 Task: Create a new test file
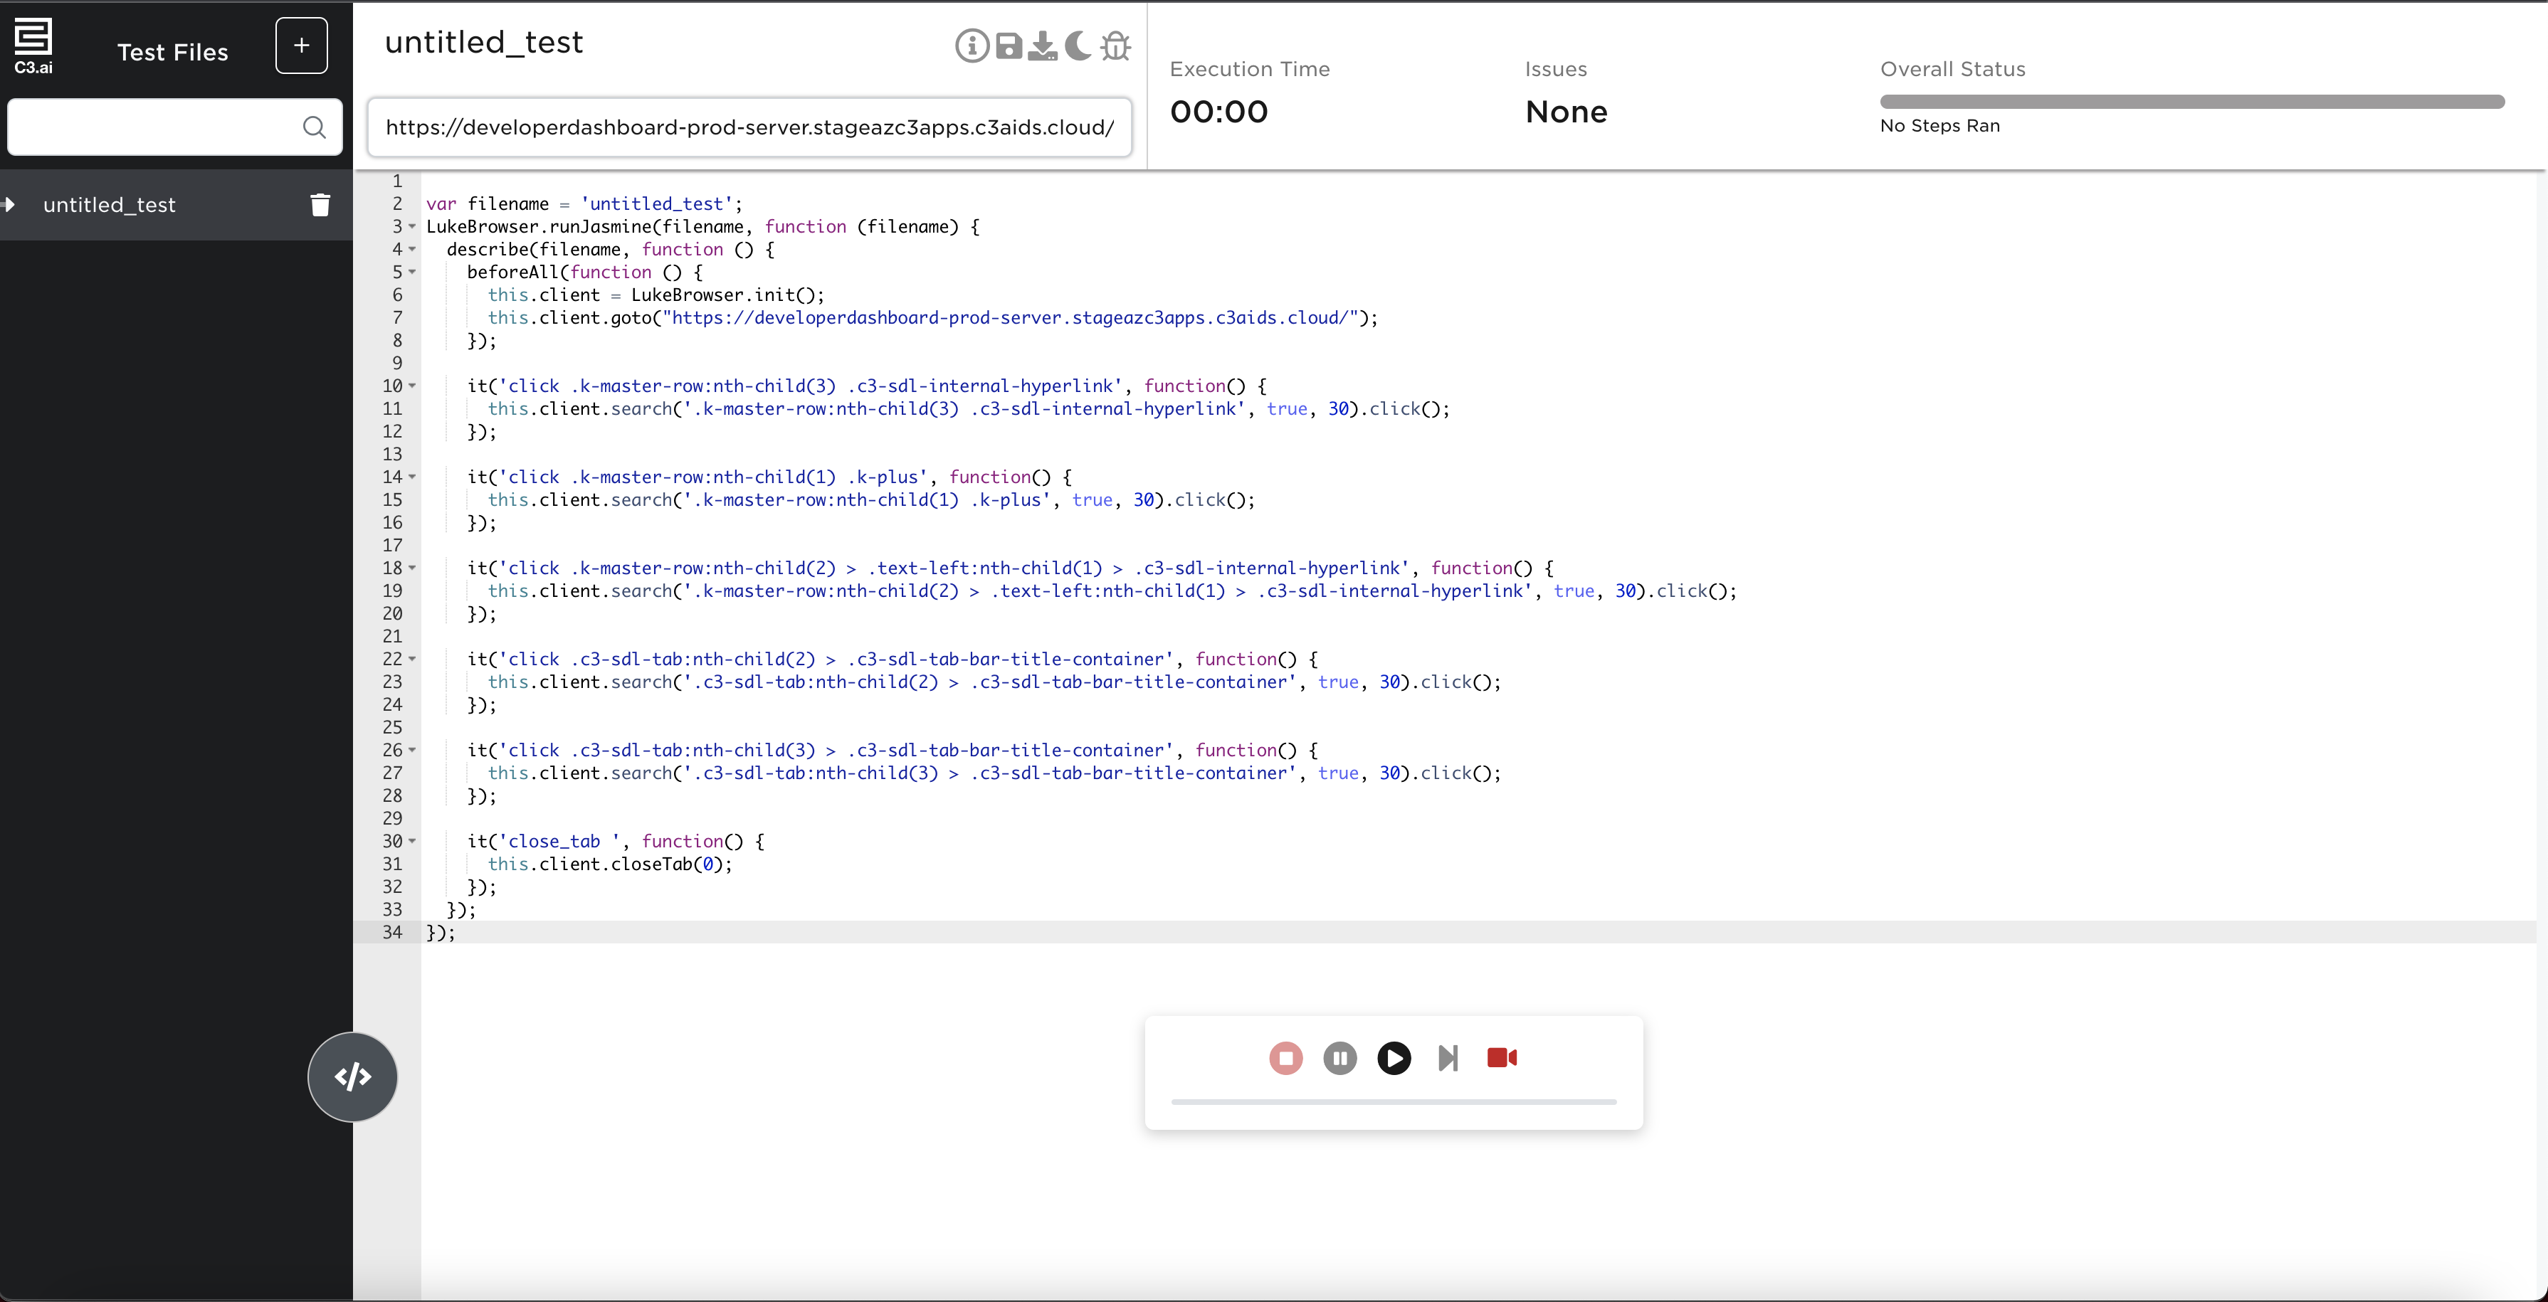tap(300, 46)
